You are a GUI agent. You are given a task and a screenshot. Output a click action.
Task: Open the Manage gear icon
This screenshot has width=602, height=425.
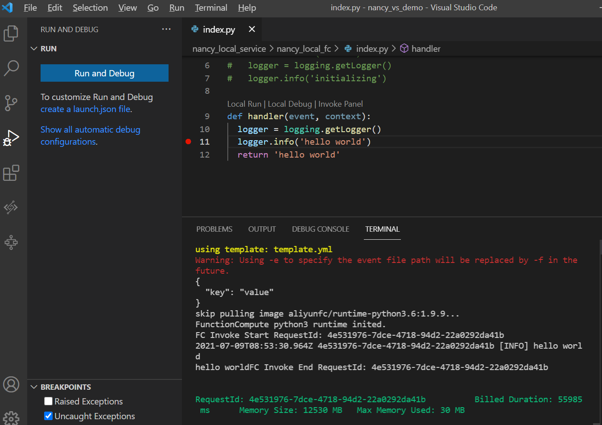click(x=11, y=418)
